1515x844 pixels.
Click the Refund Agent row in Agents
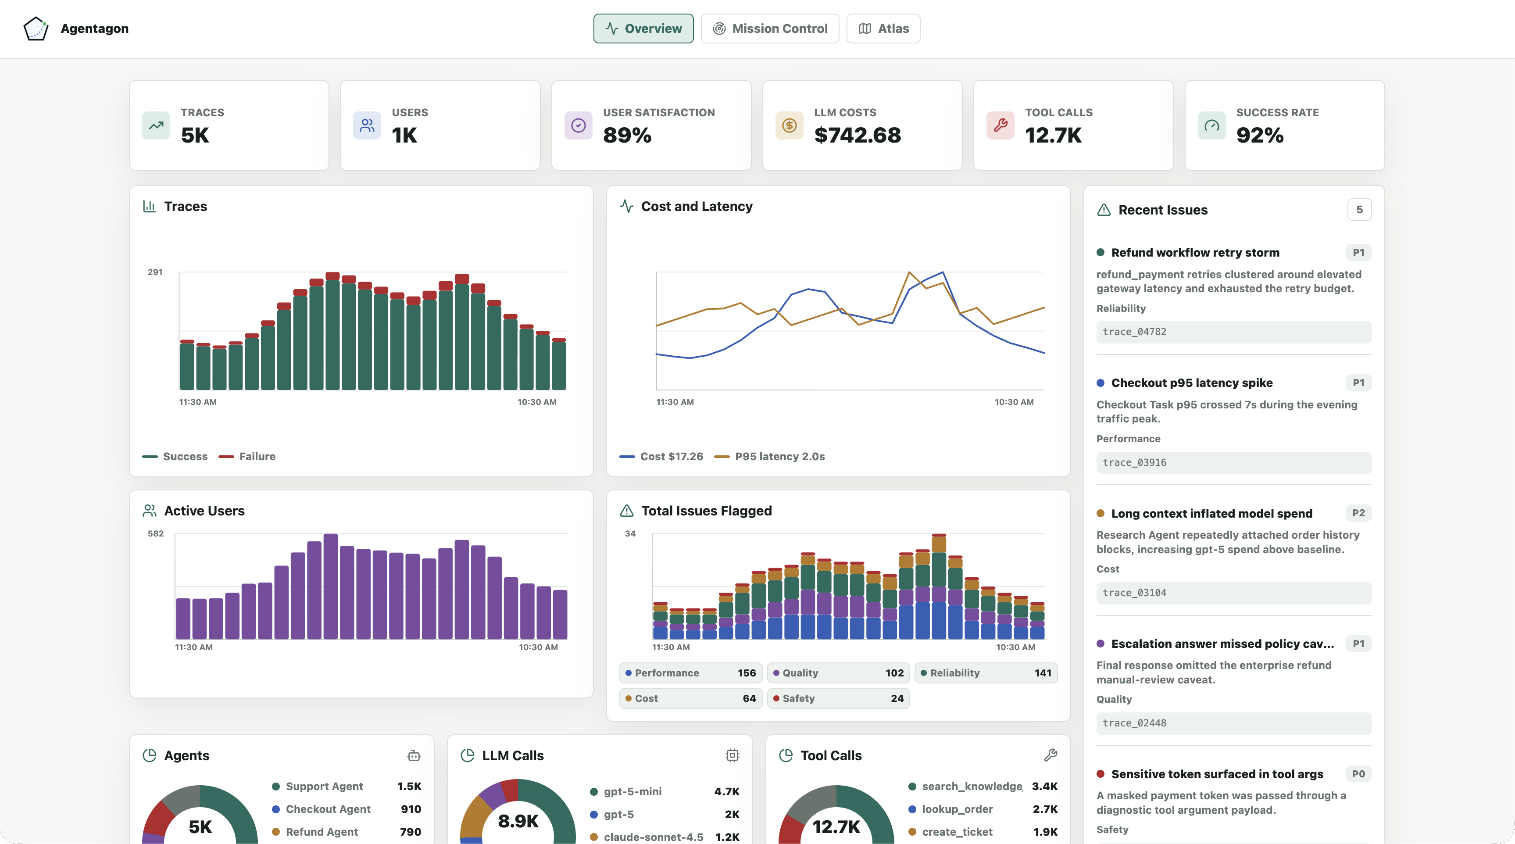347,832
